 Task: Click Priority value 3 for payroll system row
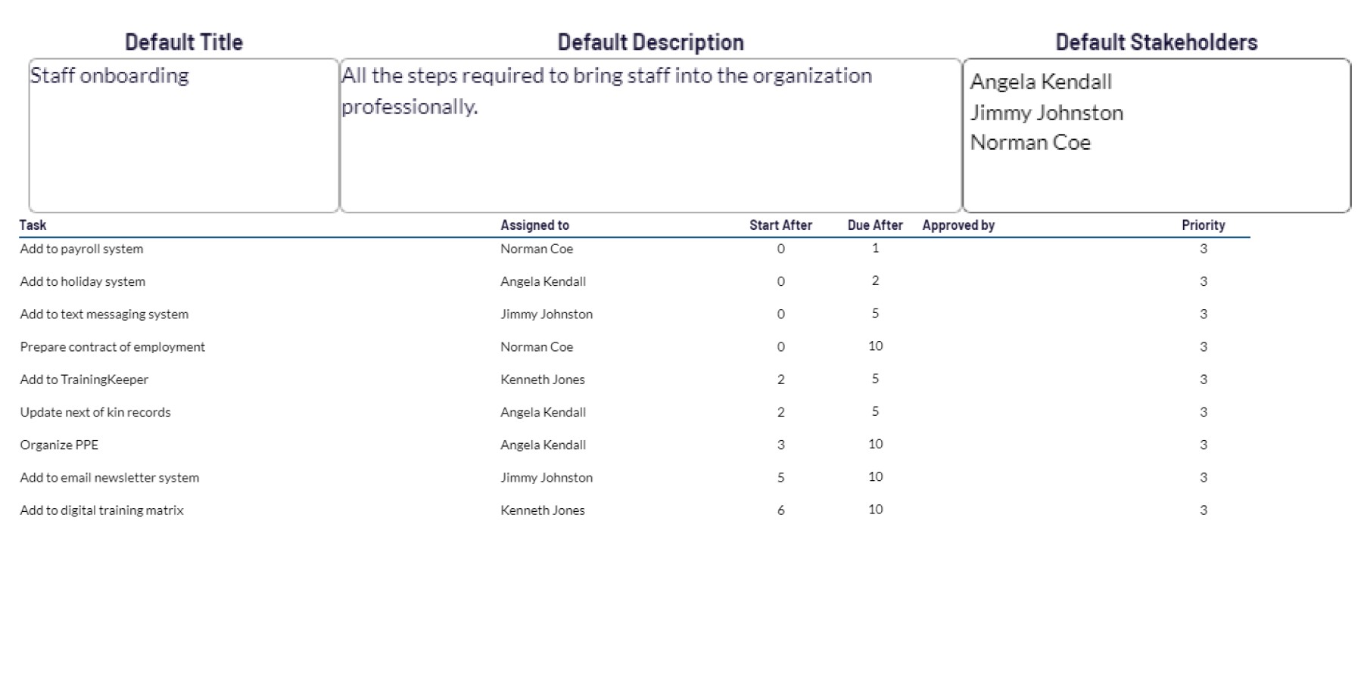click(1203, 249)
